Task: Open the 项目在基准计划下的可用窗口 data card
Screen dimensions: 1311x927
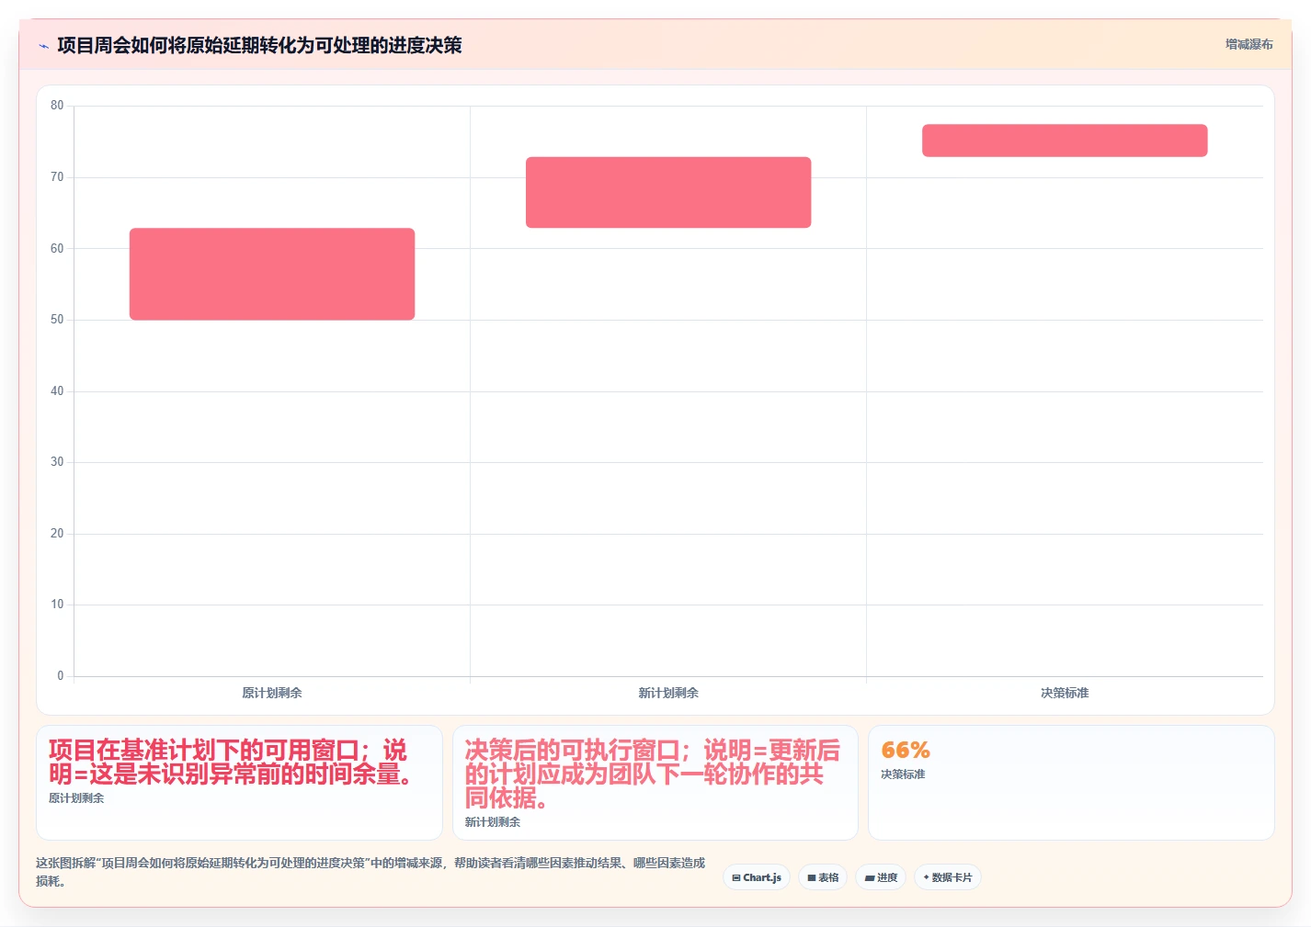Action: (x=239, y=783)
